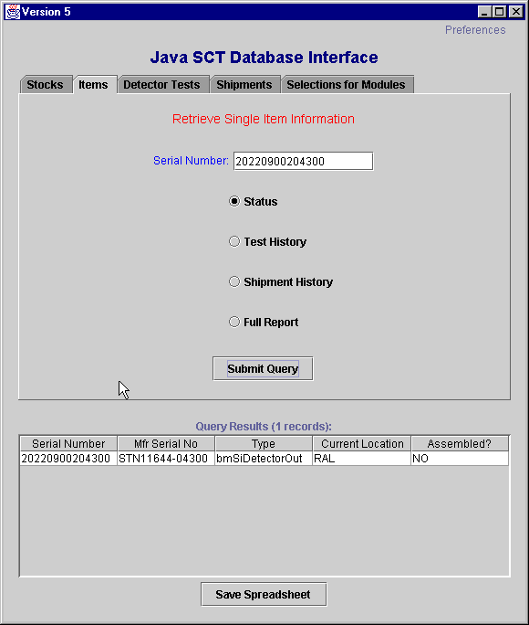Click the Mfr Serial No column header
Viewport: 529px width, 625px height.
166,443
